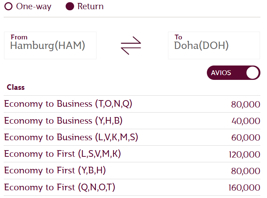
Task: Select Economy to Business (T,O,N,Q) row
Action: (68, 104)
